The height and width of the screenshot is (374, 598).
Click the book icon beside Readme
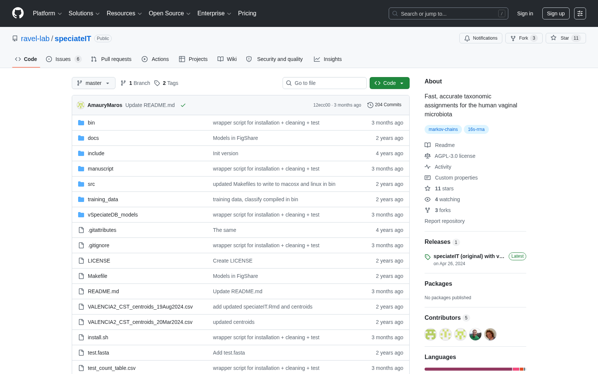[428, 145]
